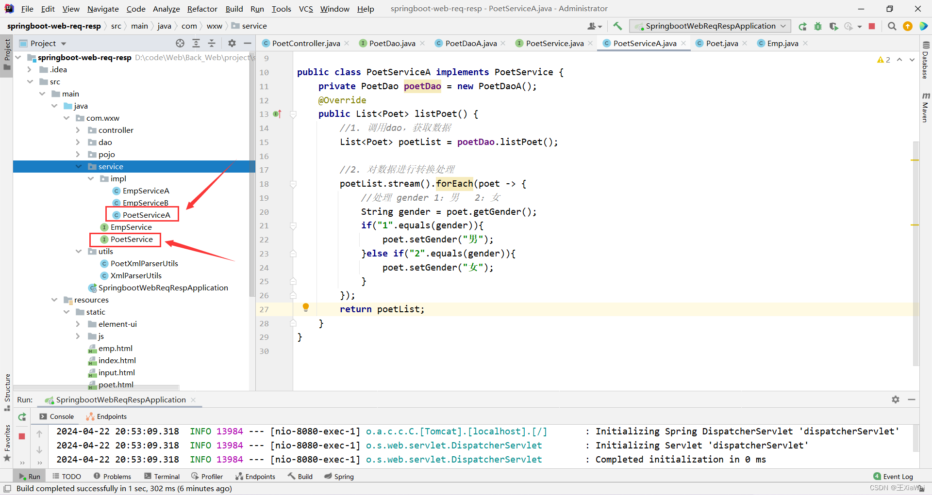This screenshot has width=932, height=495.
Task: Stop process with red square in Run panel
Action: coord(22,436)
